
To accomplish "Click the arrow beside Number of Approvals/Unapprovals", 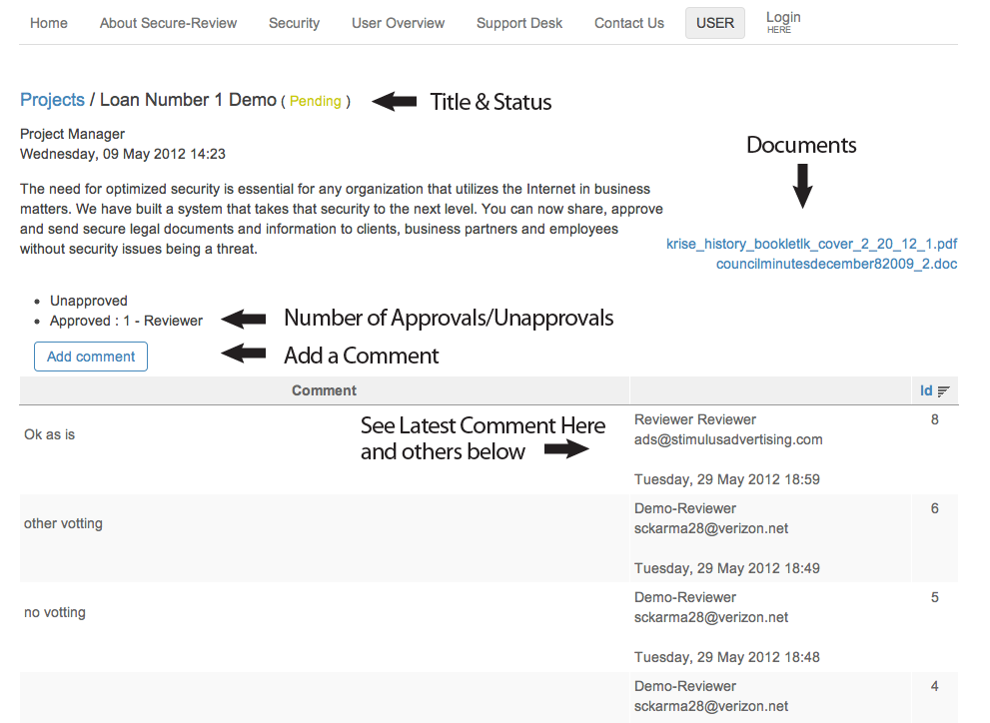I will (x=244, y=320).
